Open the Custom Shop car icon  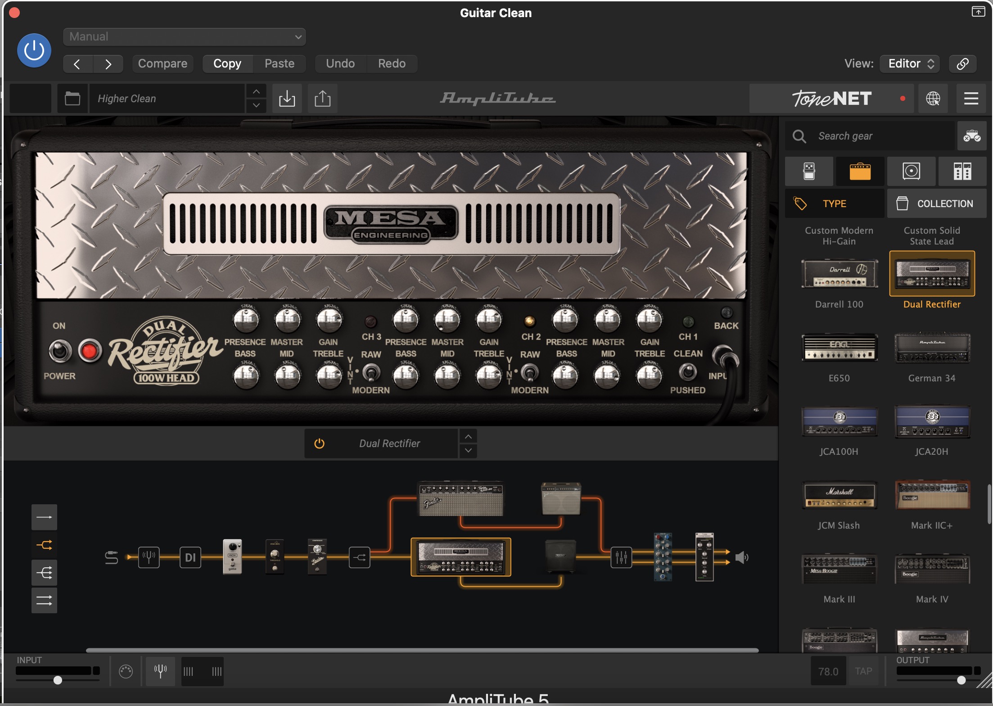click(972, 136)
